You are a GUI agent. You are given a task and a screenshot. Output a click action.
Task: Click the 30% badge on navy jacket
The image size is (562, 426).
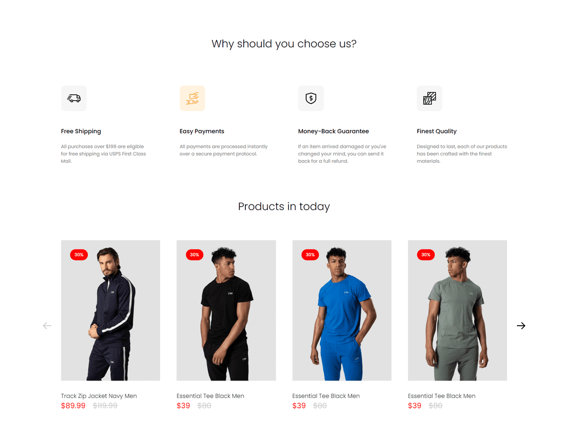click(x=79, y=254)
